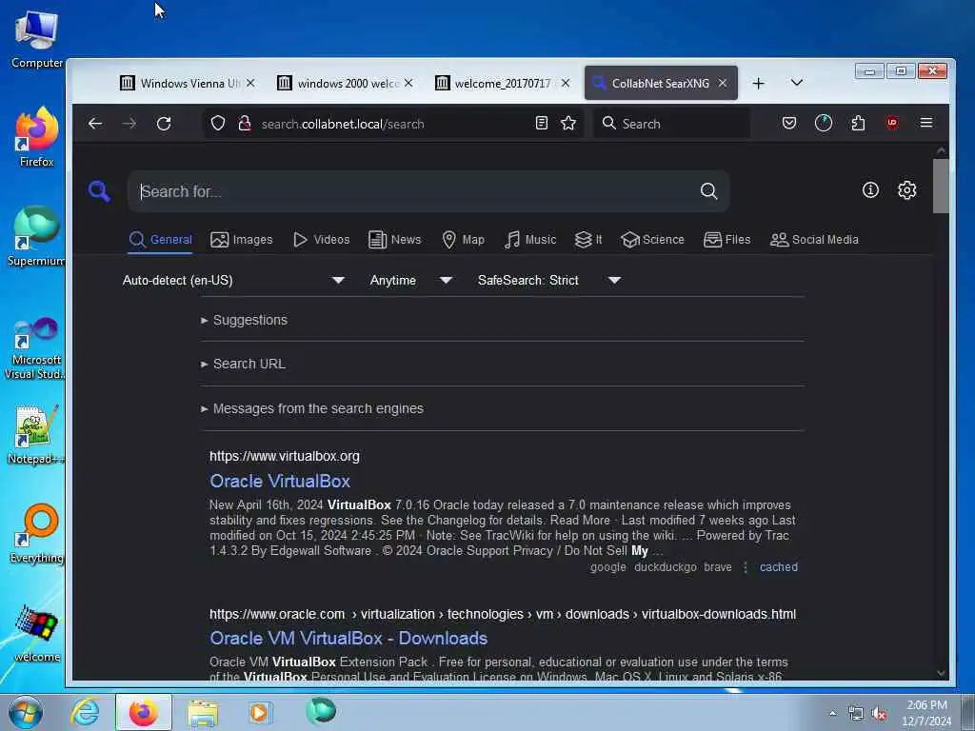The height and width of the screenshot is (731, 975).
Task: Click the Firefox toolbar Search box
Action: [671, 123]
